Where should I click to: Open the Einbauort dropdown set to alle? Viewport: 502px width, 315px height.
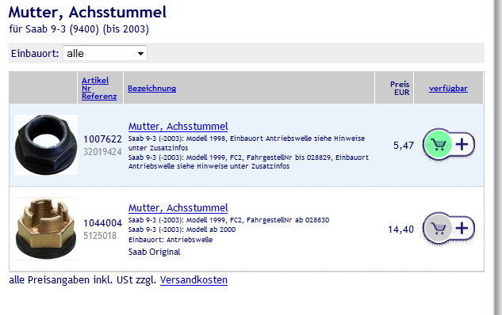(105, 53)
